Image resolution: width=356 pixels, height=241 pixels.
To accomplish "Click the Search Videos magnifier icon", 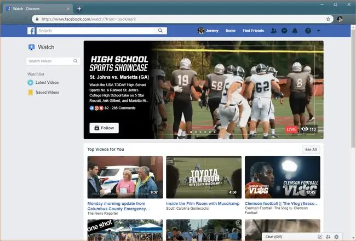I will pyautogui.click(x=76, y=61).
